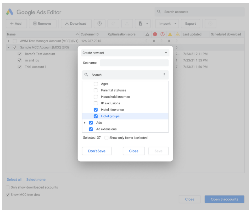Select the Ad extensions label
Image resolution: width=252 pixels, height=212 pixels.
[x=106, y=129]
